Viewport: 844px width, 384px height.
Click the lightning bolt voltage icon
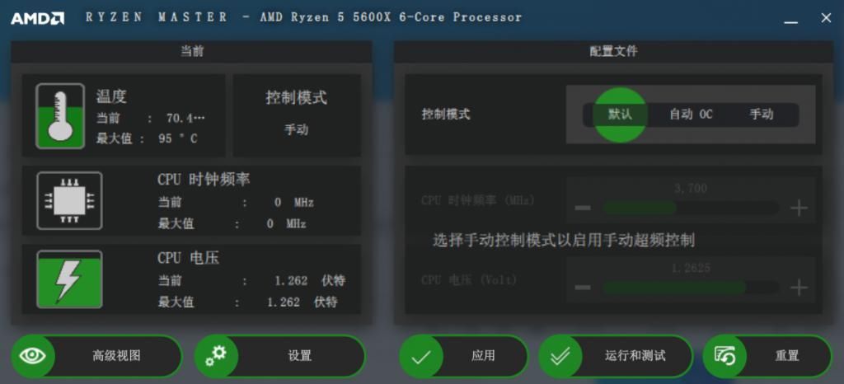(69, 279)
